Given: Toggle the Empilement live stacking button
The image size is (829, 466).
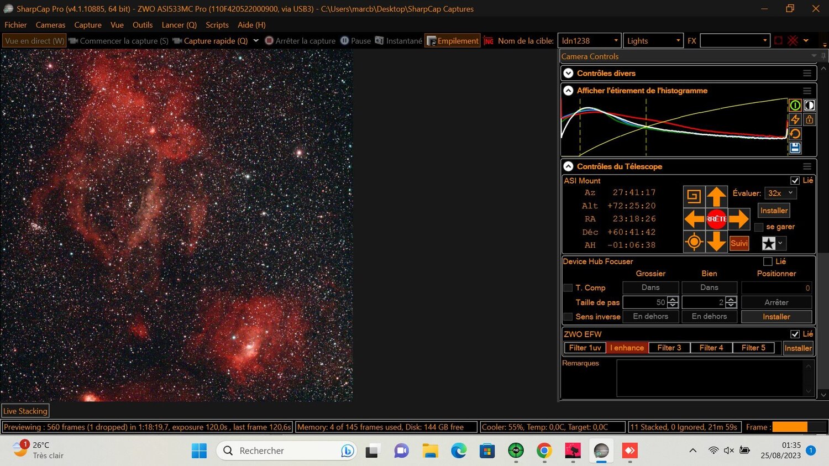Looking at the screenshot, I should click(453, 41).
